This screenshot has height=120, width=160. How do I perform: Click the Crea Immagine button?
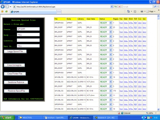(x=14, y=65)
